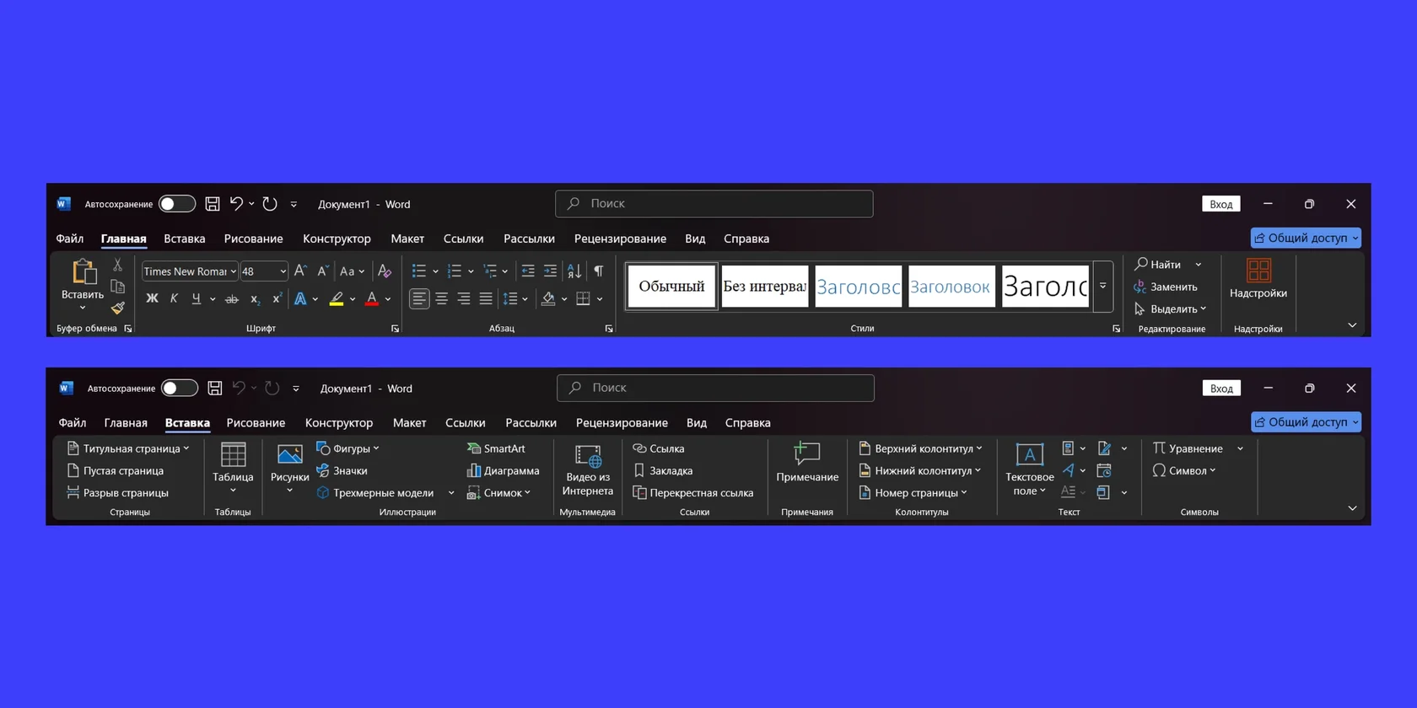1417x708 pixels.
Task: Open the font size 48 dropdown
Action: point(283,271)
